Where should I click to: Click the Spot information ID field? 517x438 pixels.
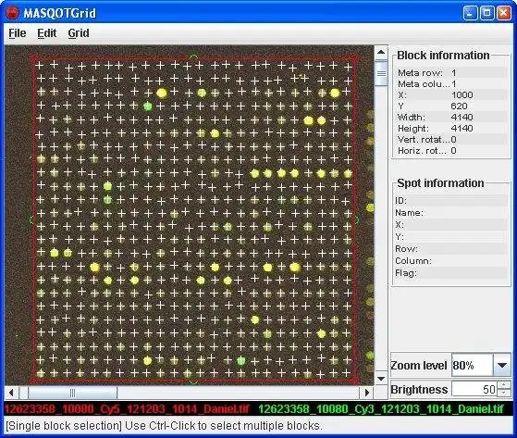pos(451,201)
